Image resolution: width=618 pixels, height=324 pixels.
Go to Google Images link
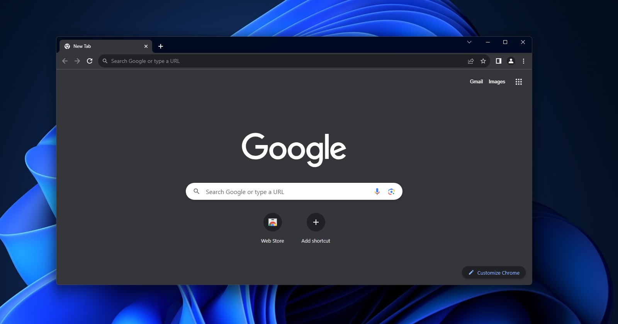[x=497, y=82]
